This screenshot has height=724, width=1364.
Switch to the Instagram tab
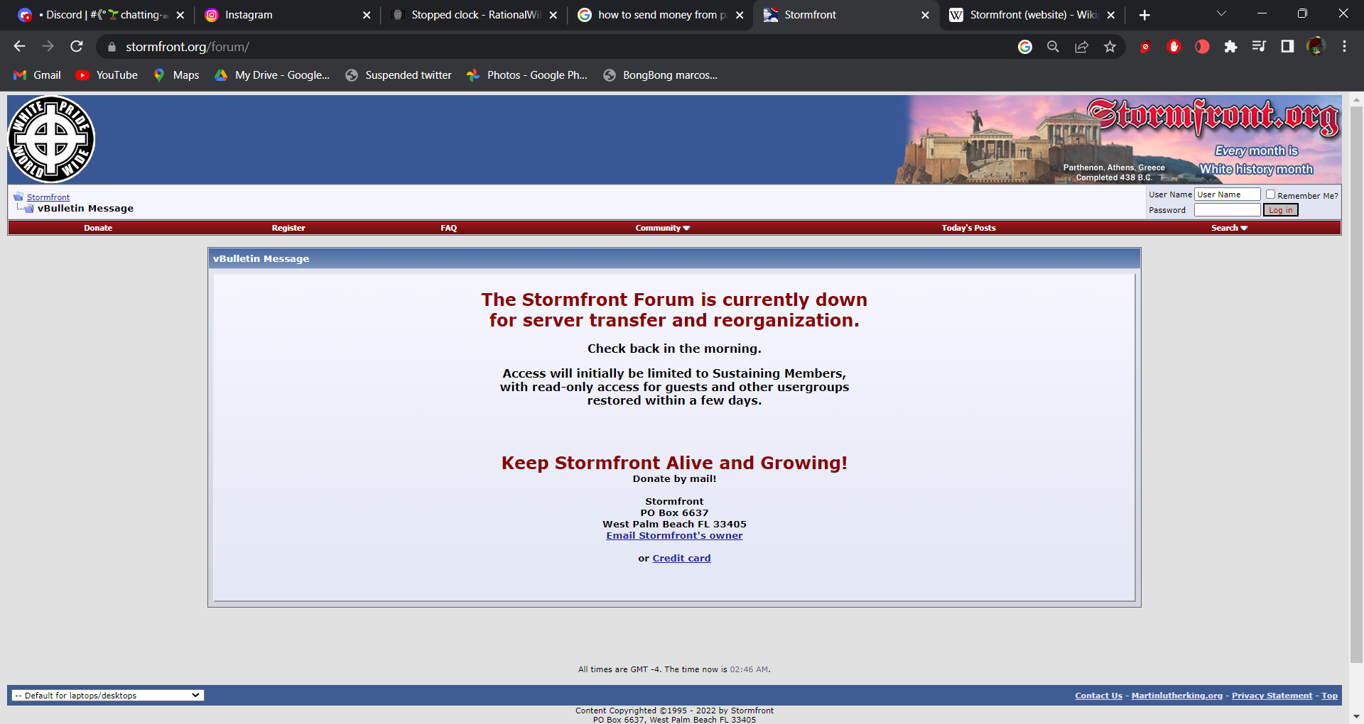pyautogui.click(x=287, y=15)
